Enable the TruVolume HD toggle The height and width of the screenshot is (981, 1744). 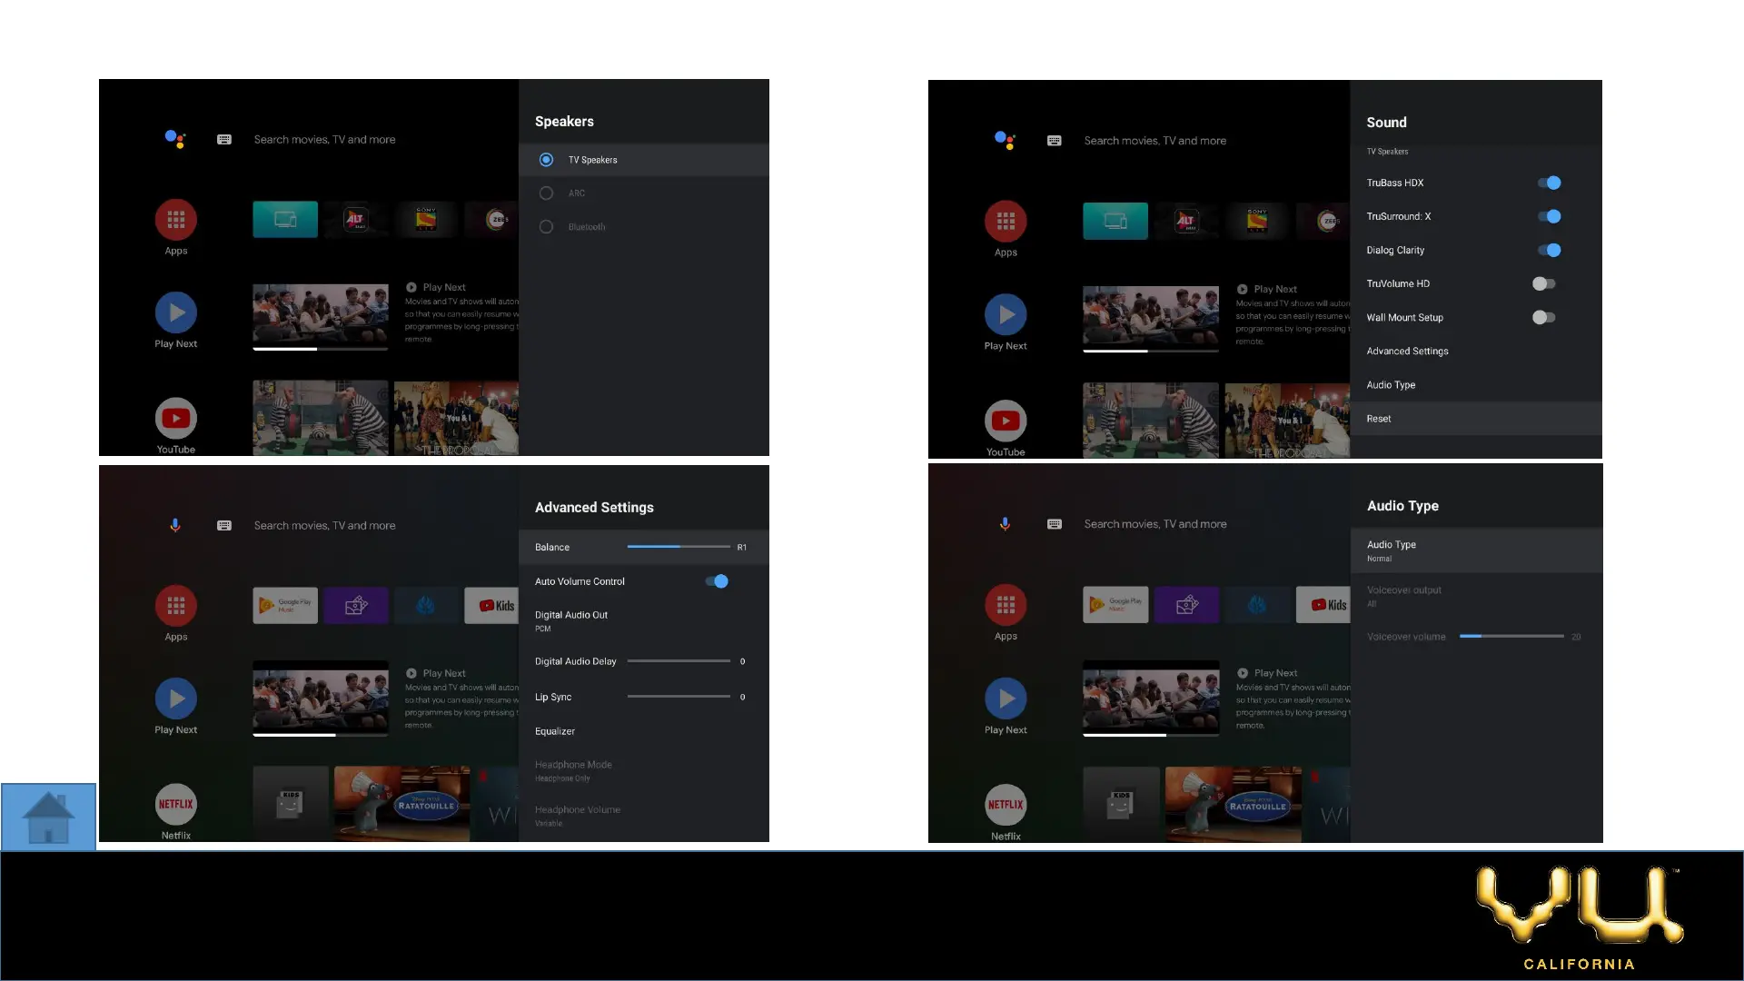(x=1543, y=284)
